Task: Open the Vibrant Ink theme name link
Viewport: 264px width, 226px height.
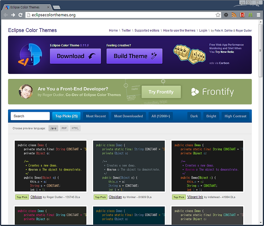Action: pyautogui.click(x=195, y=197)
